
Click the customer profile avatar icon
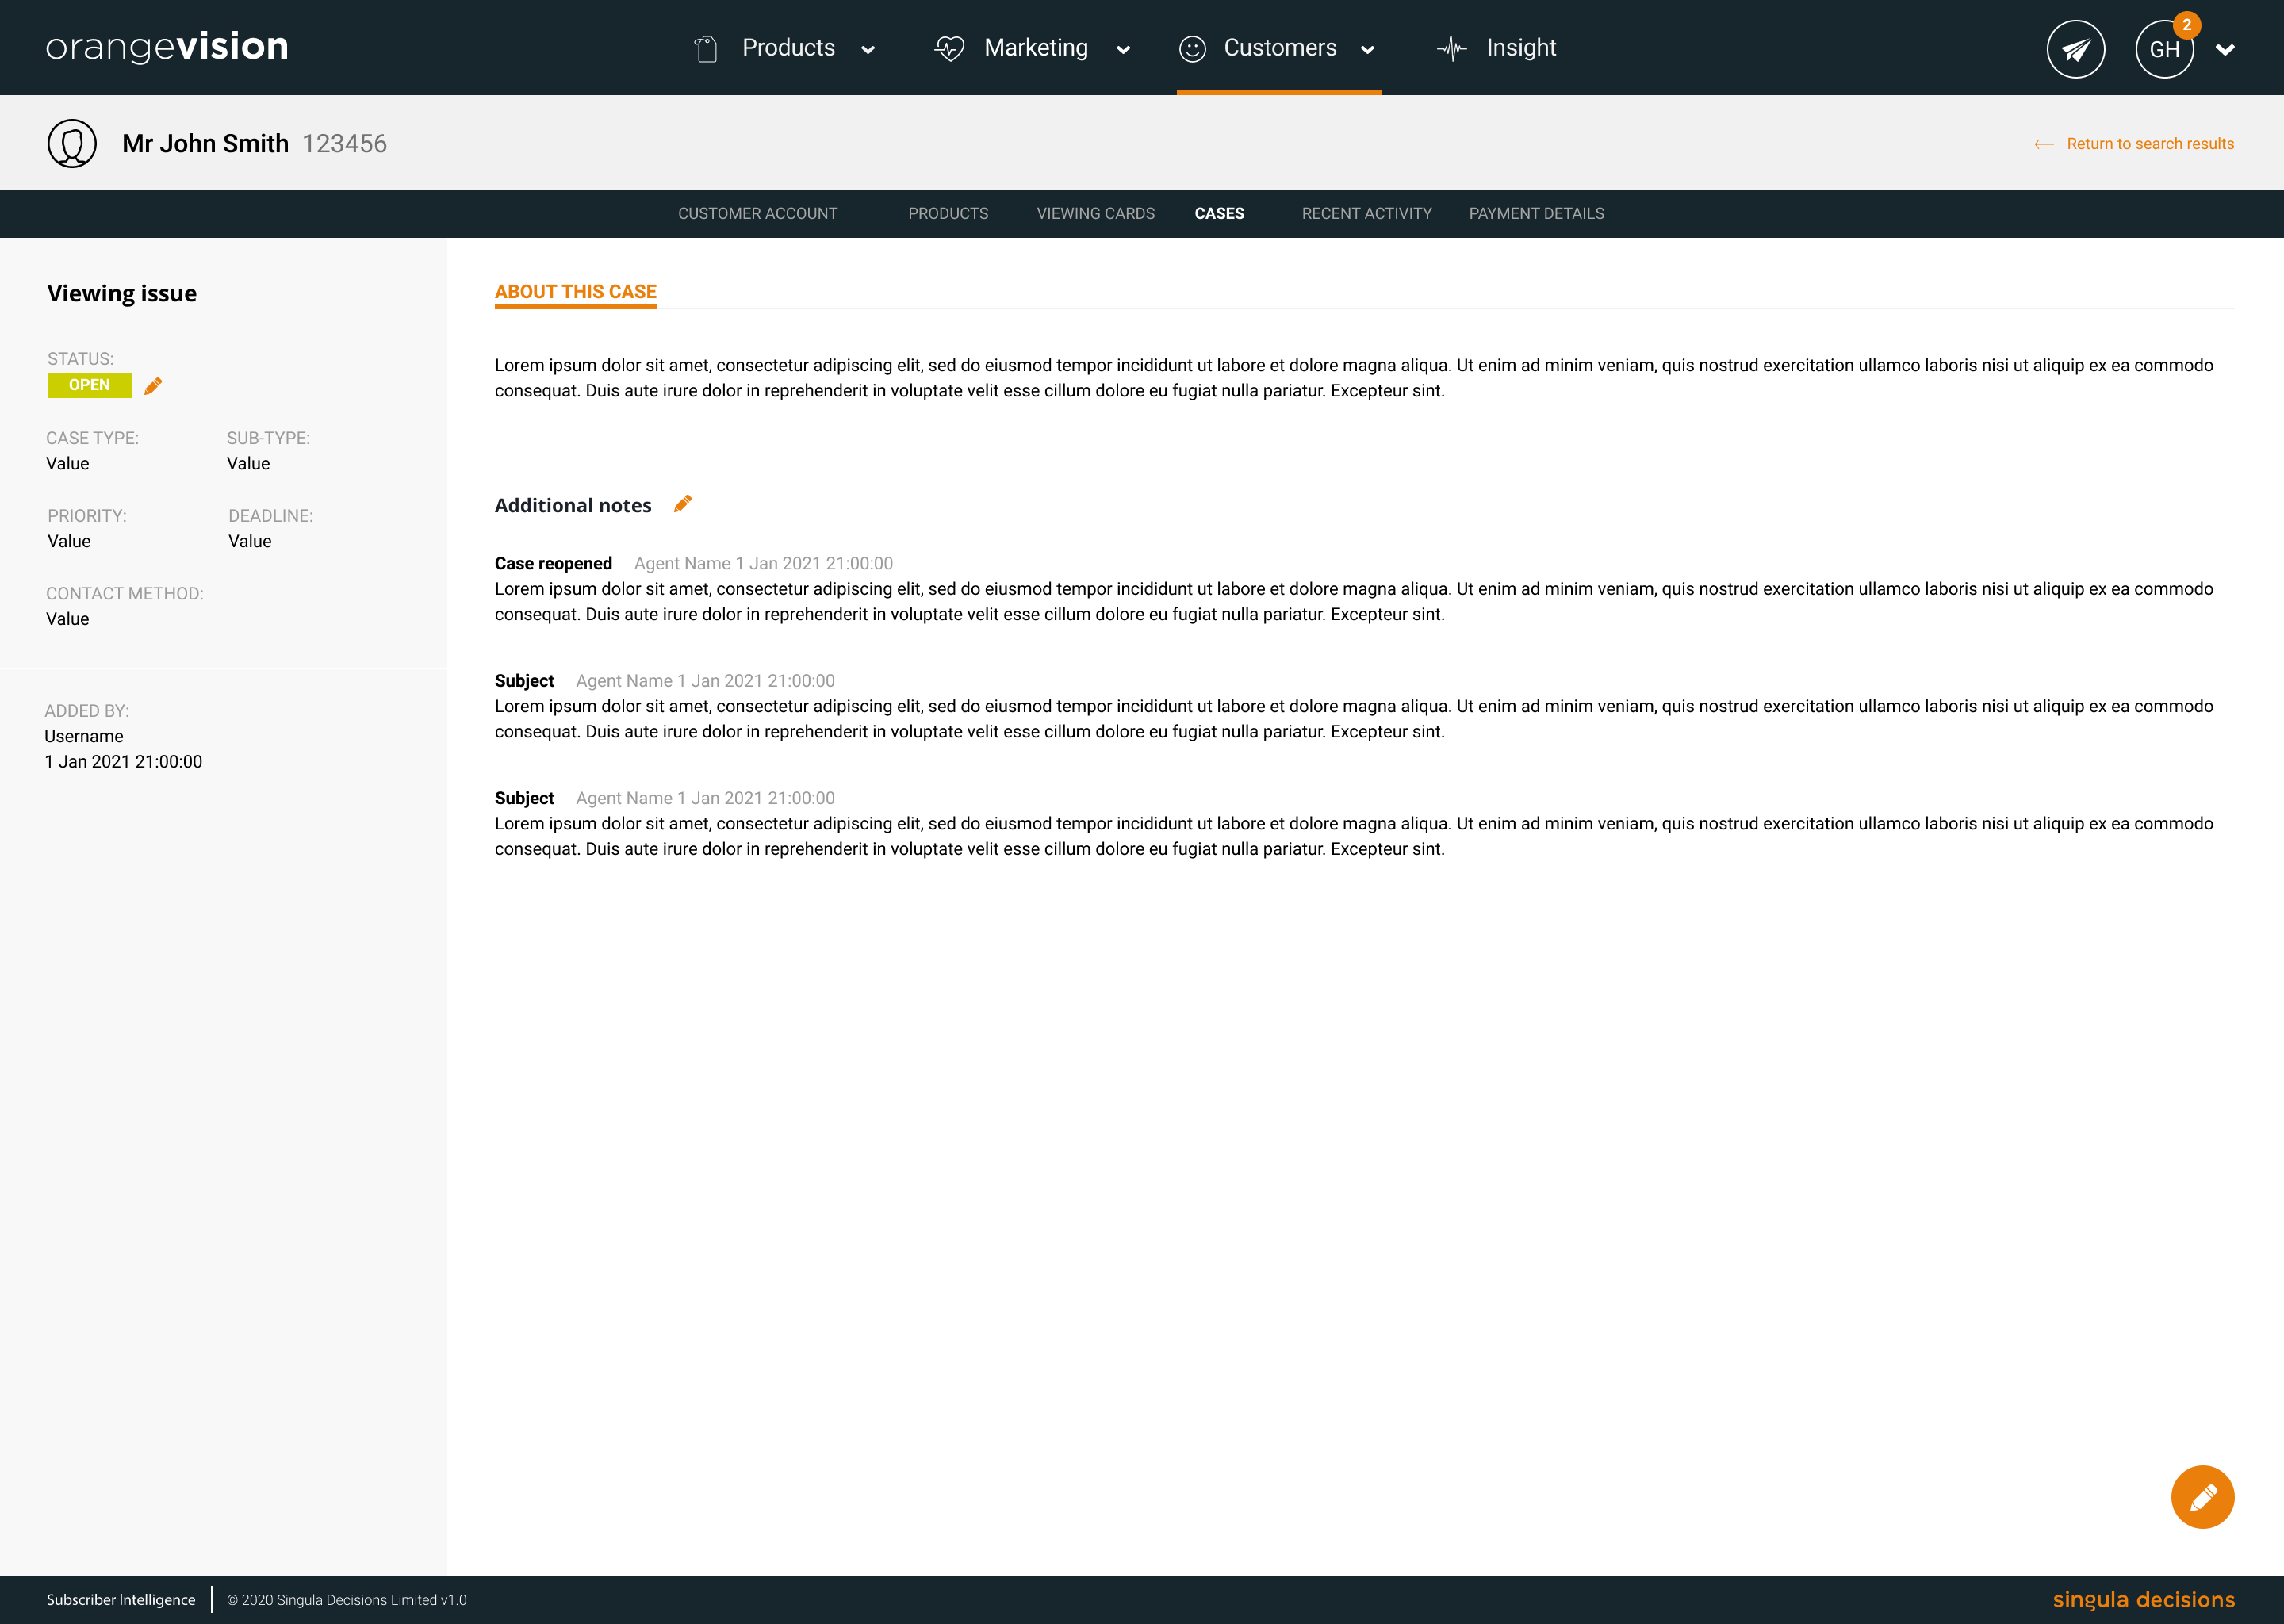pyautogui.click(x=72, y=143)
